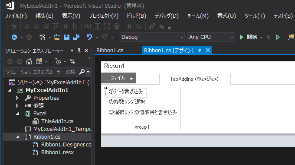The image size is (295, 165).
Task: Click the Navigate Backward arrow in toolbar
Action: pyautogui.click(x=14, y=37)
